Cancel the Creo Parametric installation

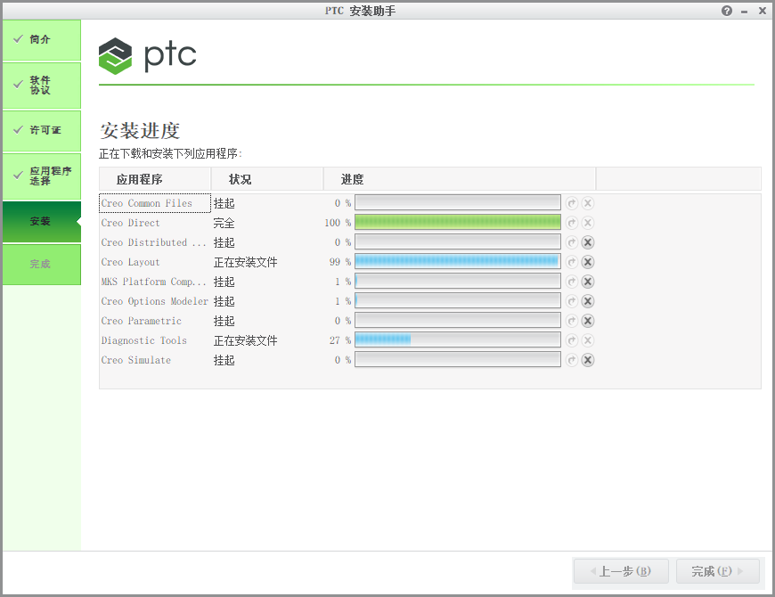588,321
